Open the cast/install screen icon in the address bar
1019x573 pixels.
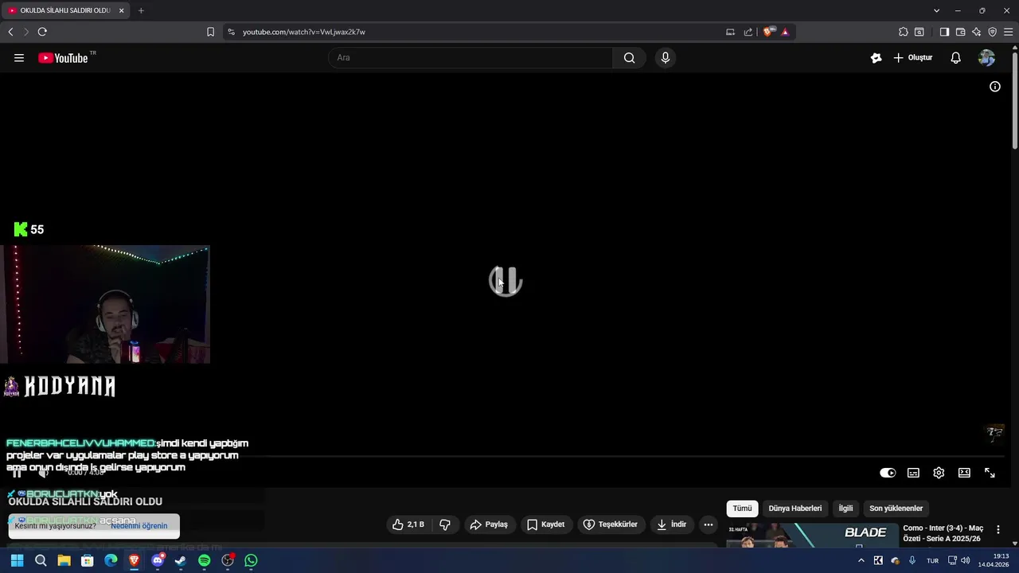point(730,32)
